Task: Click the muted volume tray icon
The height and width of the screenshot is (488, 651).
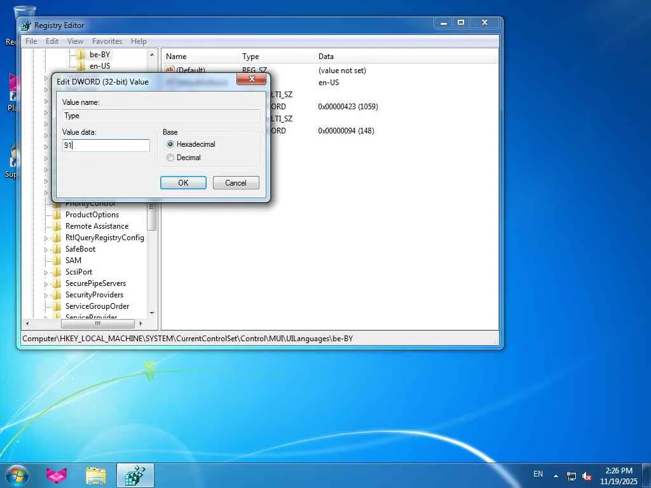Action: point(587,476)
